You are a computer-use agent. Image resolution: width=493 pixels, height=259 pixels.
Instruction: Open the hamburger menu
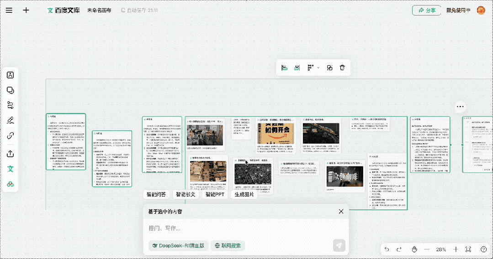click(x=9, y=10)
